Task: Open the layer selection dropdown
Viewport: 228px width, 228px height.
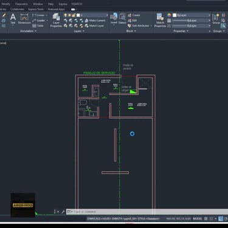Action: tap(92, 15)
